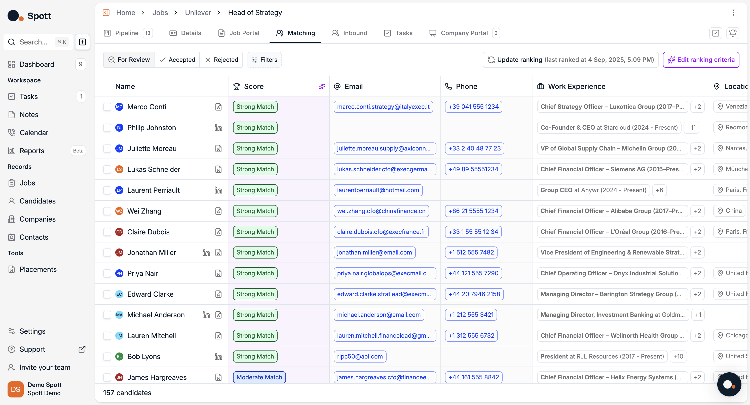The width and height of the screenshot is (750, 405).
Task: Expand +6 work experience for Laurent Perriault
Action: click(x=659, y=190)
